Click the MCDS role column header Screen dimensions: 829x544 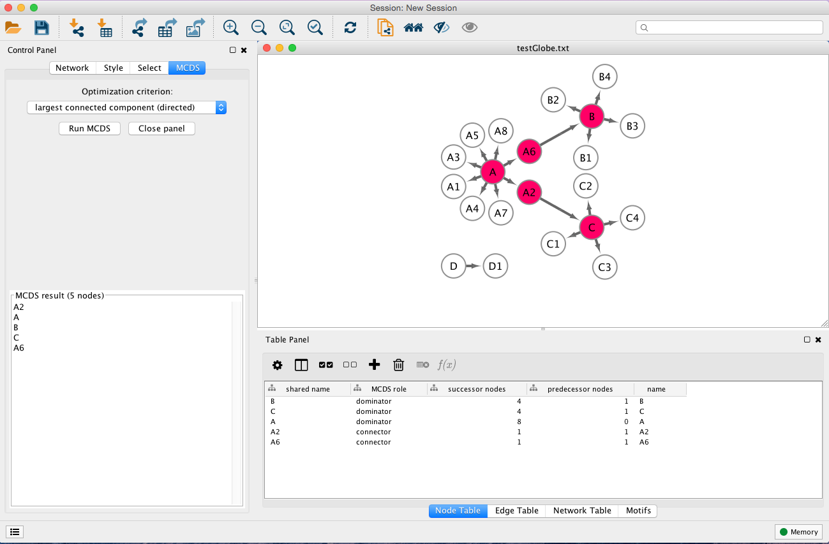[389, 389]
